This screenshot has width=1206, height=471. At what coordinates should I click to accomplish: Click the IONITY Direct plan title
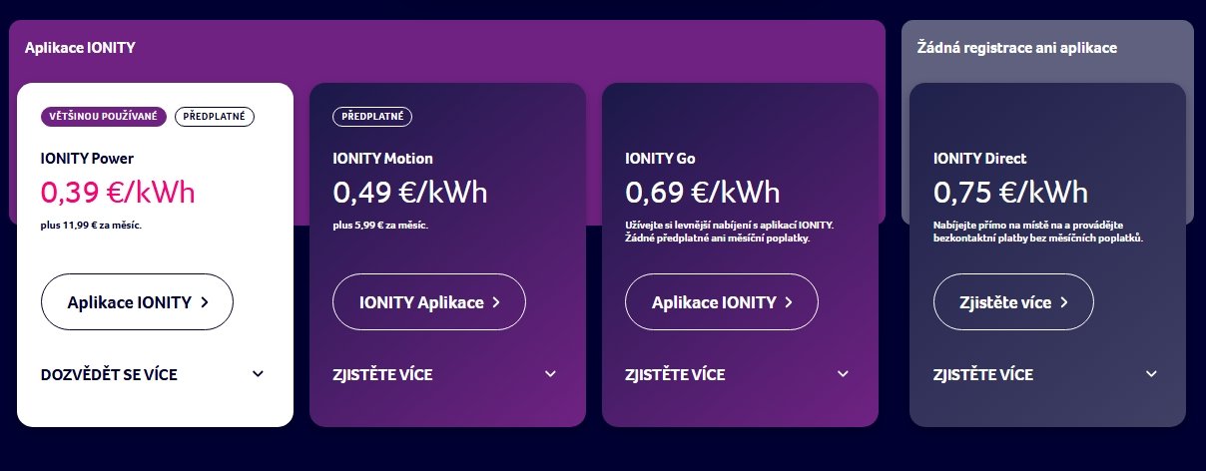(979, 158)
